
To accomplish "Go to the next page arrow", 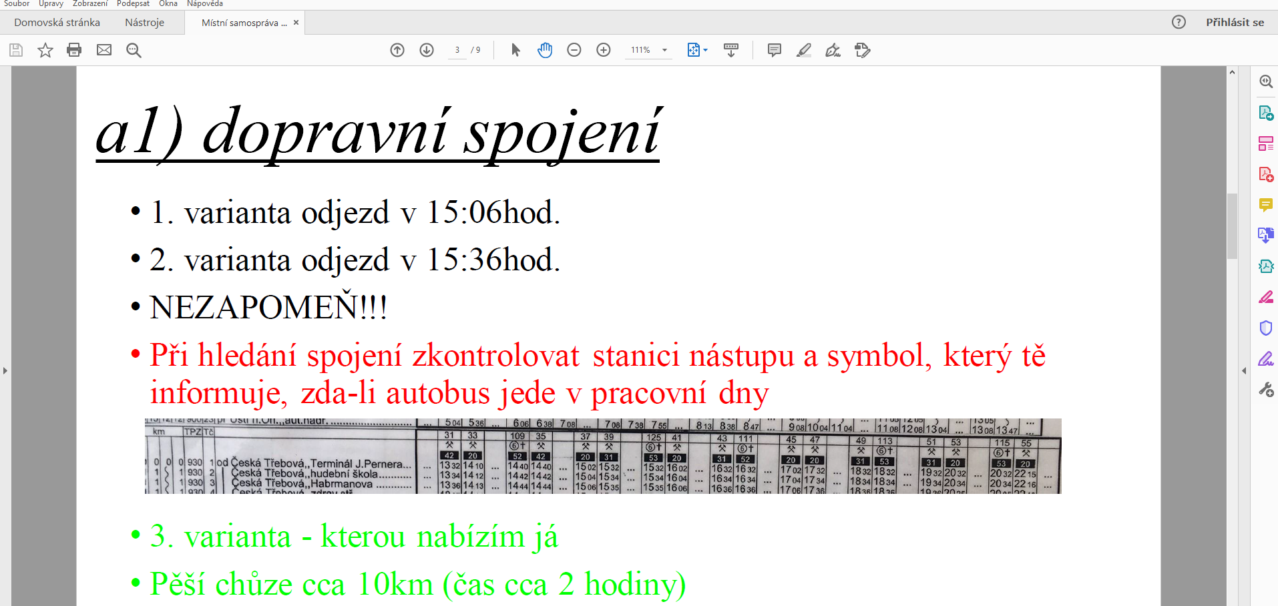I will 427,50.
